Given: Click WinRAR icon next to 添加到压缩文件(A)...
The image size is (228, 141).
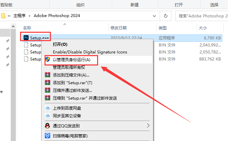Looking at the screenshot, I should pyautogui.click(x=48, y=75).
